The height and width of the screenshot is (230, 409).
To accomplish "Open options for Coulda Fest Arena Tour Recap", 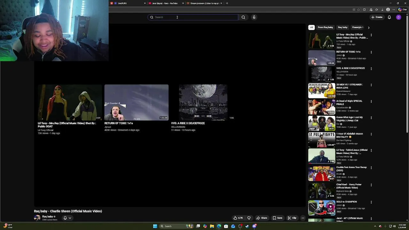I will 371,168.
